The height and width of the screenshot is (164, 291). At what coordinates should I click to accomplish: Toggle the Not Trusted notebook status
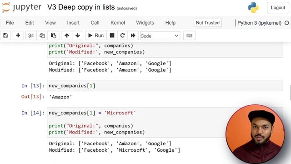(x=208, y=23)
